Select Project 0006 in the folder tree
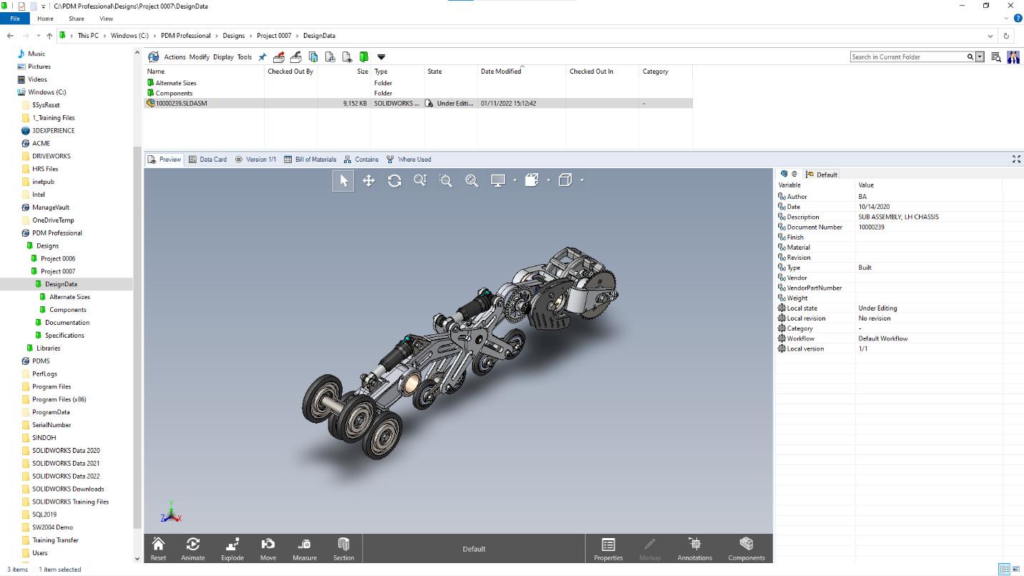Screen dimensions: 1024x576 point(58,258)
